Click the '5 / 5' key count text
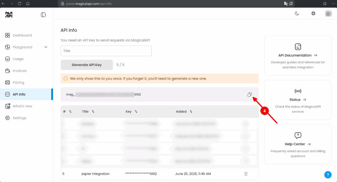This screenshot has width=337, height=182. click(x=120, y=65)
